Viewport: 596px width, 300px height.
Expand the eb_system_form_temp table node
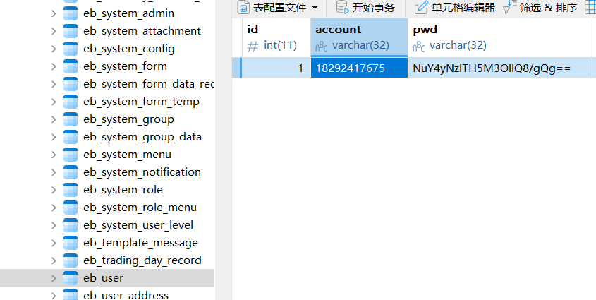[54, 102]
